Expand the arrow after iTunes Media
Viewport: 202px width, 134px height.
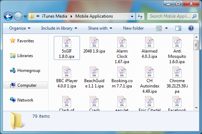click(71, 17)
